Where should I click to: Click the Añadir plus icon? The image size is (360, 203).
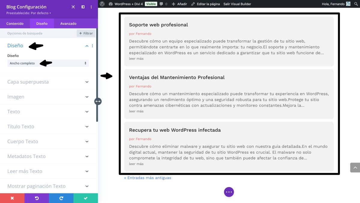pos(174,4)
